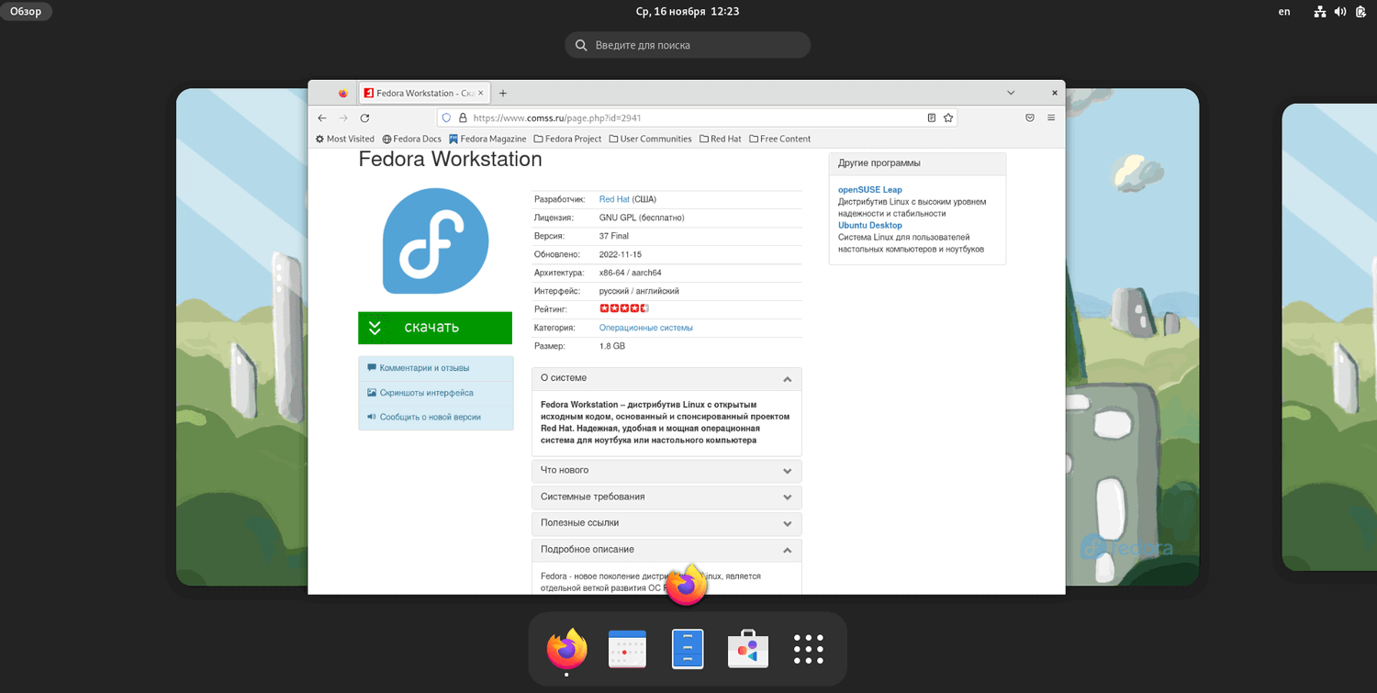
Task: Click the rating stars in the Рейтинг row
Action: pyautogui.click(x=624, y=308)
